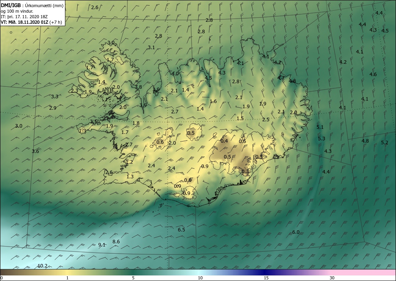Screen dimensions: 396x281
Task: Click the 4.0 value on the north coast
Action: (175, 74)
